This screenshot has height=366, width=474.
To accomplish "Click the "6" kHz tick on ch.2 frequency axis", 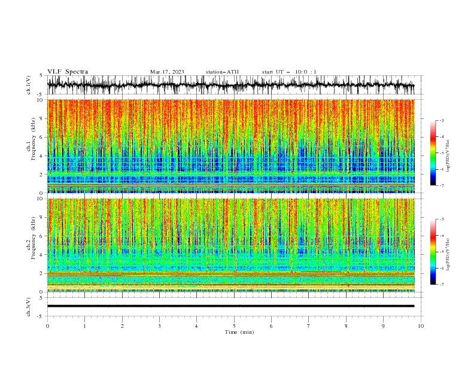I will [42, 236].
